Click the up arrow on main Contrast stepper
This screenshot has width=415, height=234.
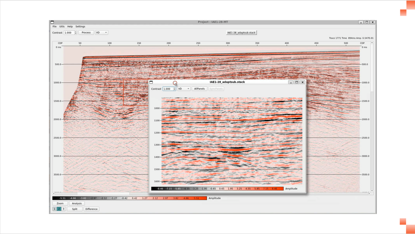point(75,31)
